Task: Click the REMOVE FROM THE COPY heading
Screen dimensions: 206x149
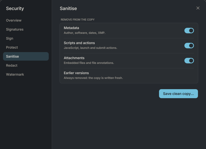Action: pos(78,20)
